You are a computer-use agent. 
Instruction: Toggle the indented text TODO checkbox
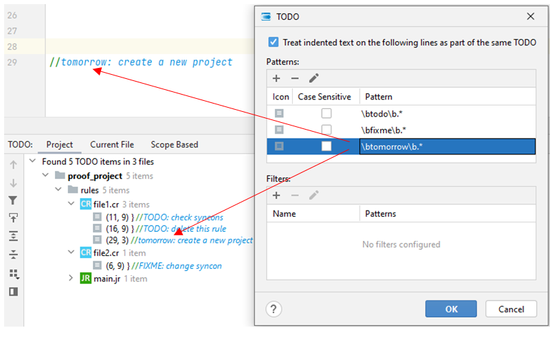pos(274,43)
